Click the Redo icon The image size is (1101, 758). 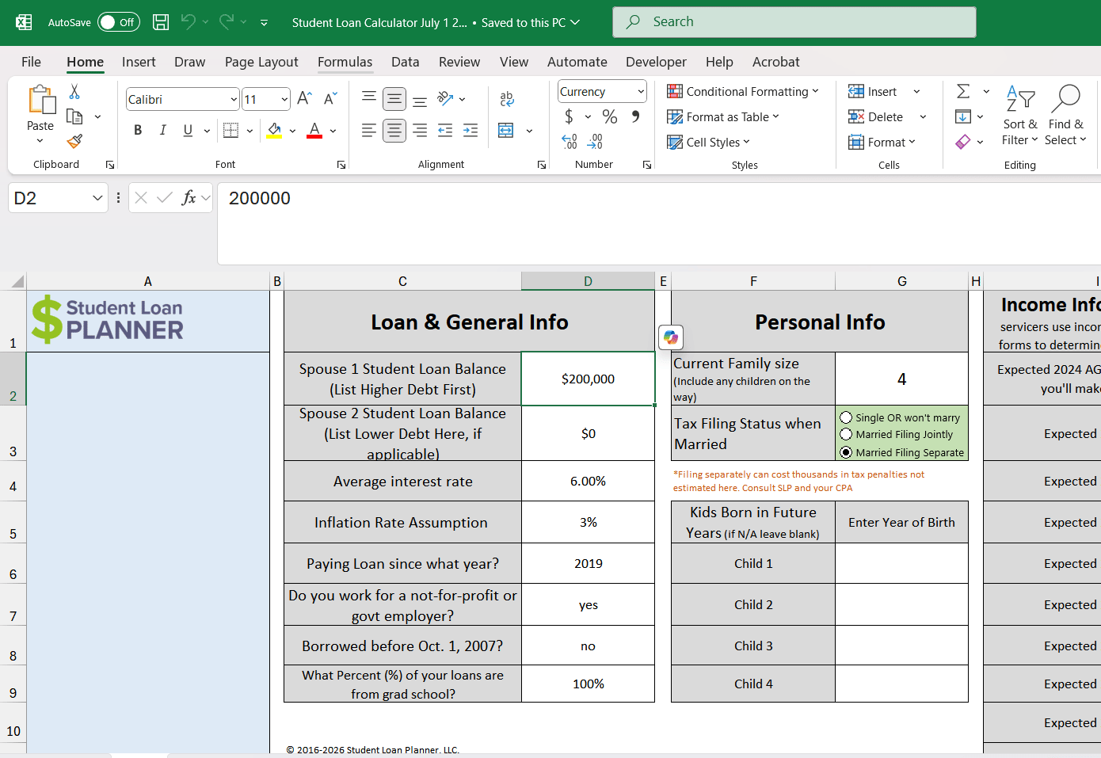coord(227,22)
